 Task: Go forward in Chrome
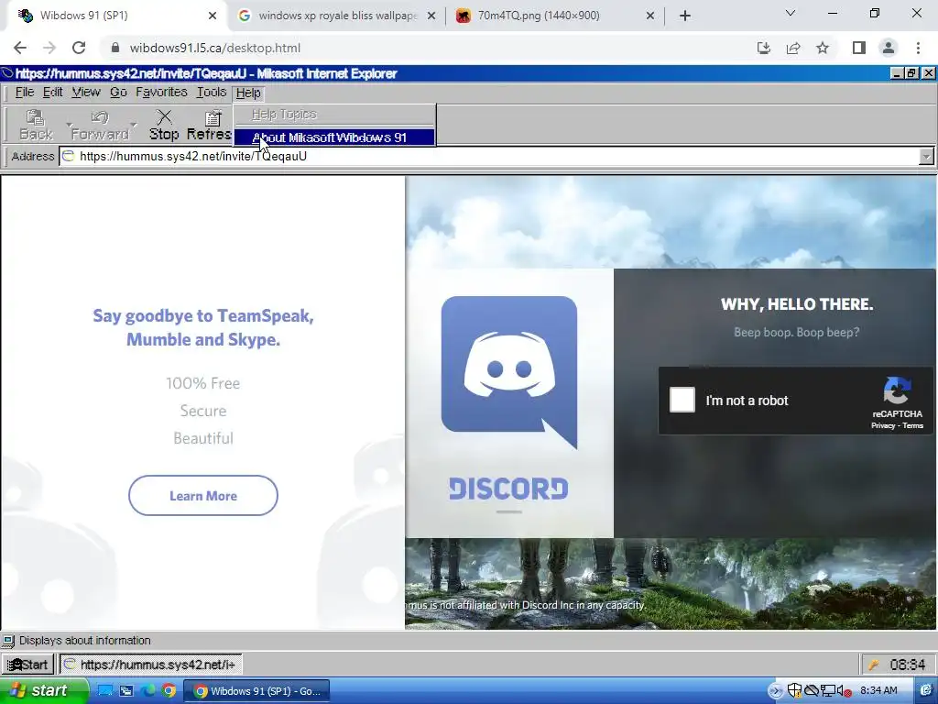[x=49, y=48]
